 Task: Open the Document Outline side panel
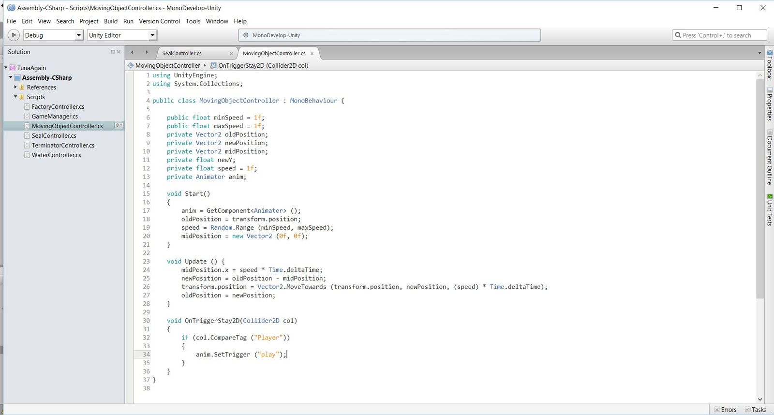tap(770, 157)
